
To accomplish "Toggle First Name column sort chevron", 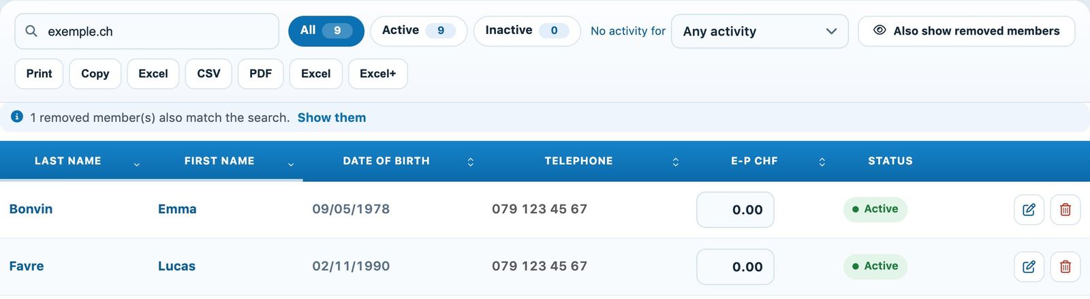I will pos(291,164).
